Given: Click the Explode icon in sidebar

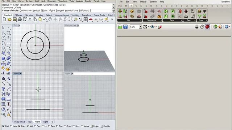Looking at the screenshot, I should click(8, 69).
